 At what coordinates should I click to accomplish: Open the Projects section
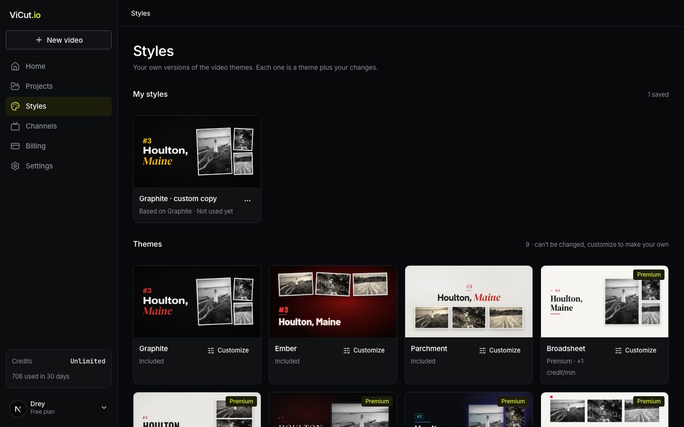click(x=58, y=86)
